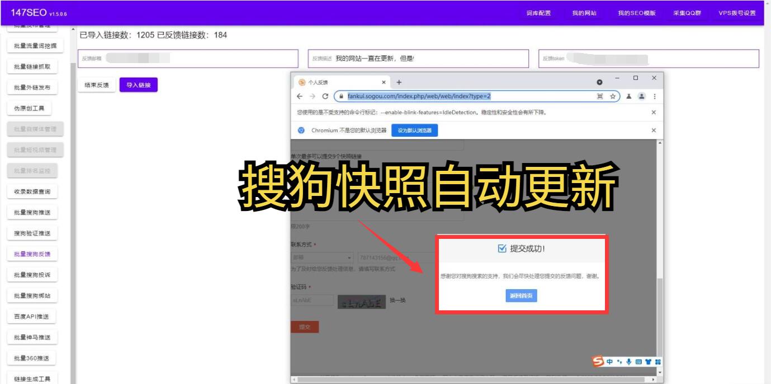Open 采集QQ群 in the top bar
This screenshot has width=771, height=384.
687,13
